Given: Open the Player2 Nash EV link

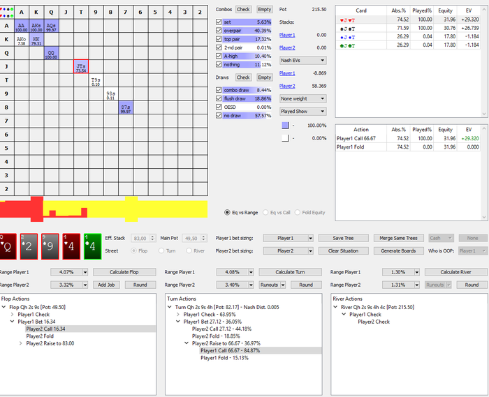Looking at the screenshot, I should [287, 86].
